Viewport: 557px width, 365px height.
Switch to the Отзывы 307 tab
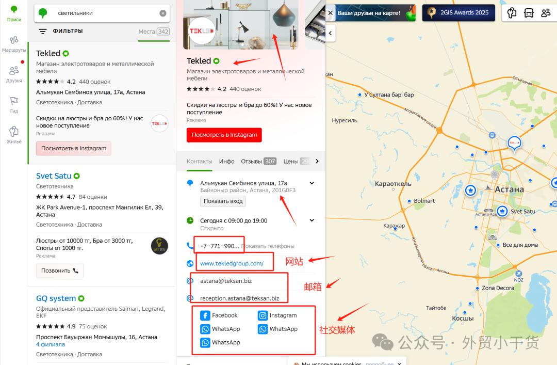click(x=258, y=161)
